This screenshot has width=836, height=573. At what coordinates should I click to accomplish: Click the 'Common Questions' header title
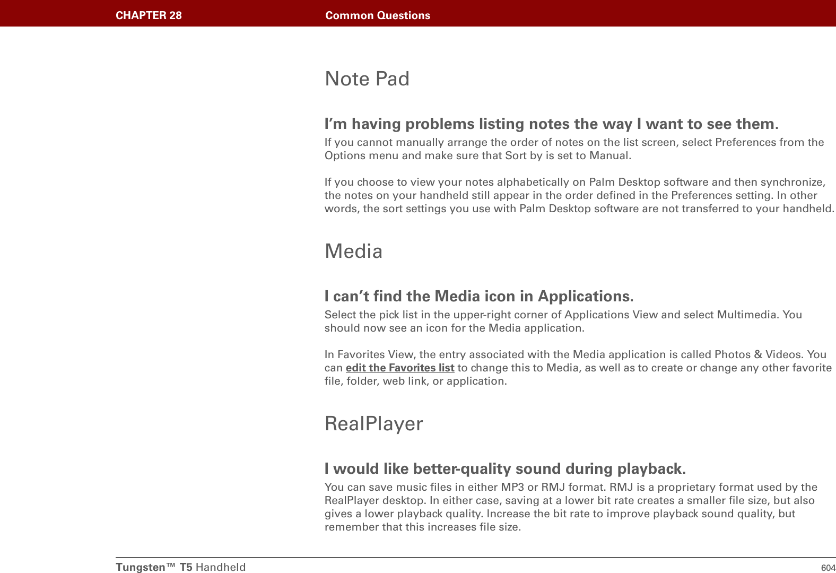pos(378,15)
